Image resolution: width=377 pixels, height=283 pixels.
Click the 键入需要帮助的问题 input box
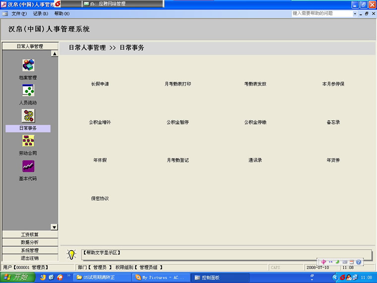pyautogui.click(x=322, y=14)
